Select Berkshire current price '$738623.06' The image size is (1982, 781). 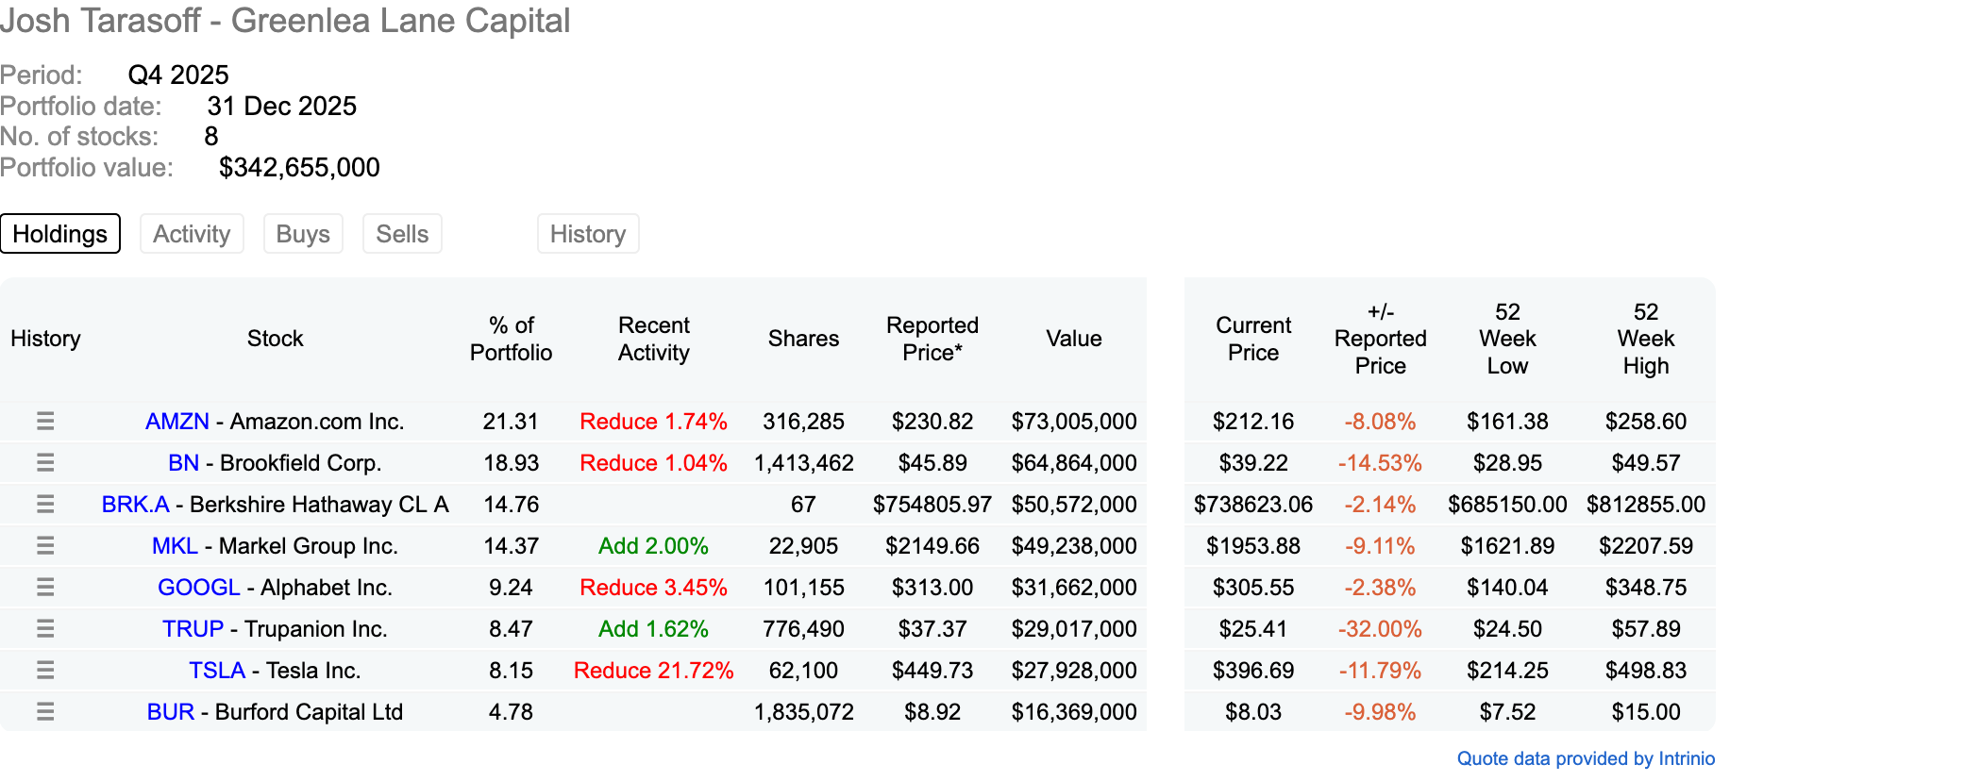(1253, 505)
